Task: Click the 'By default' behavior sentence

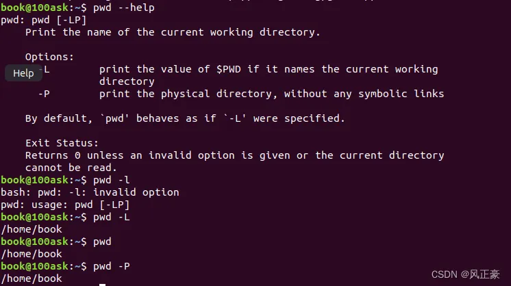Action: (x=185, y=118)
